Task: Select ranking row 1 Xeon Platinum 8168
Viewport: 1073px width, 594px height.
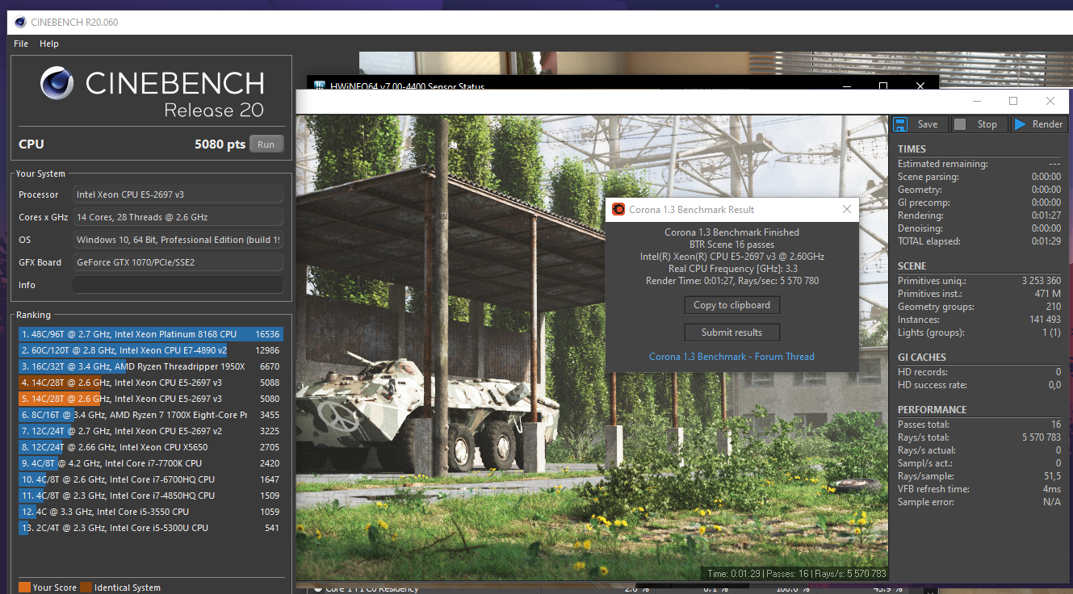Action: [150, 334]
